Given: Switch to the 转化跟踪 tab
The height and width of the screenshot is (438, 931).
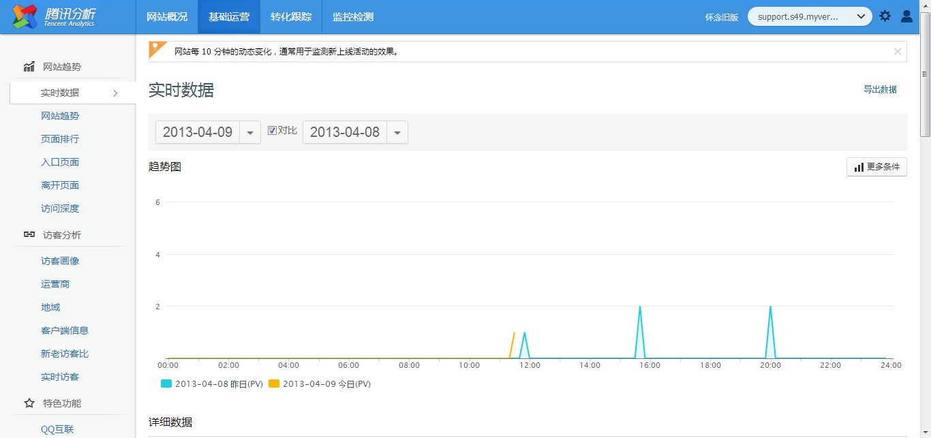Looking at the screenshot, I should point(291,17).
